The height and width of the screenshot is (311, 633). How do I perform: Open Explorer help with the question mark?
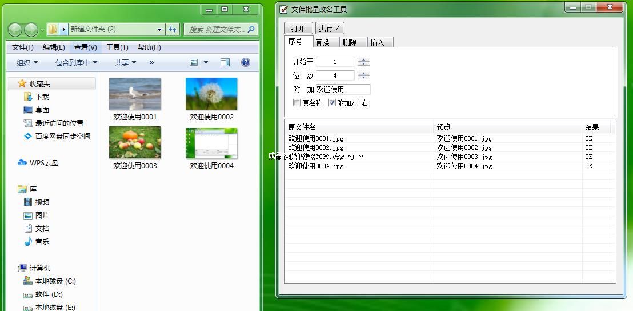coord(246,62)
